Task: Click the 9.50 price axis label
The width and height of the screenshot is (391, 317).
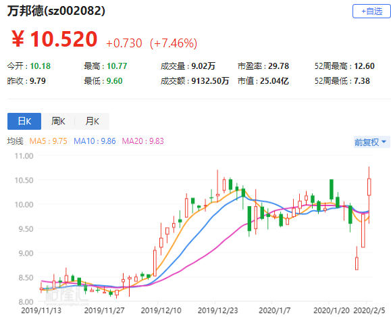Action: pos(26,229)
